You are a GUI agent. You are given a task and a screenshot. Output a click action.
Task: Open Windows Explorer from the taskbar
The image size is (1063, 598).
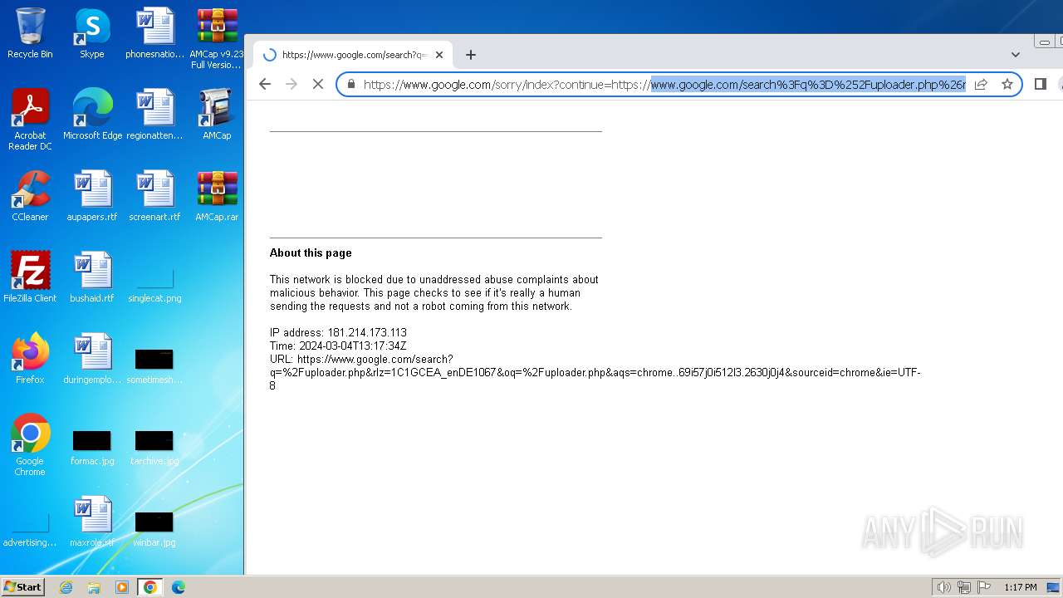pos(94,586)
